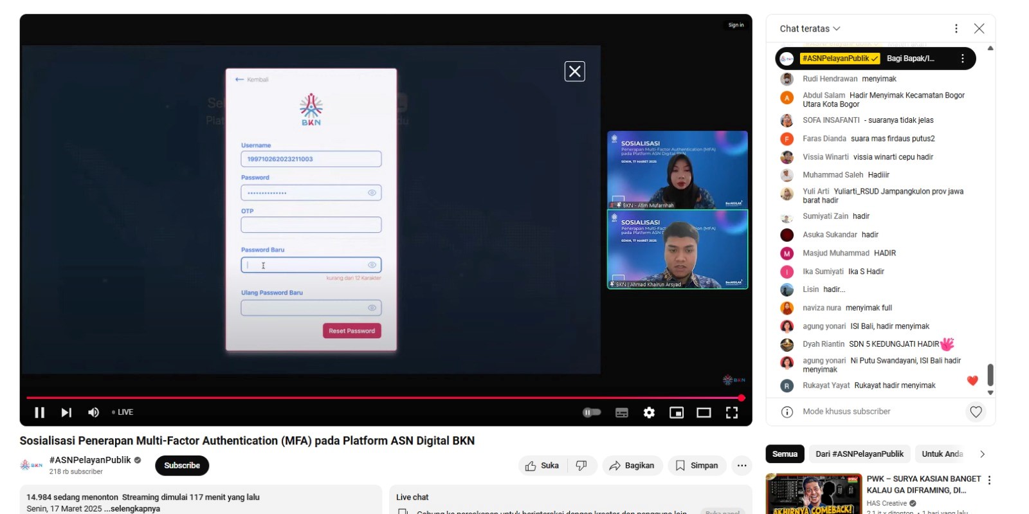Toggle the autoplay switch
The height and width of the screenshot is (514, 1029).
[592, 412]
